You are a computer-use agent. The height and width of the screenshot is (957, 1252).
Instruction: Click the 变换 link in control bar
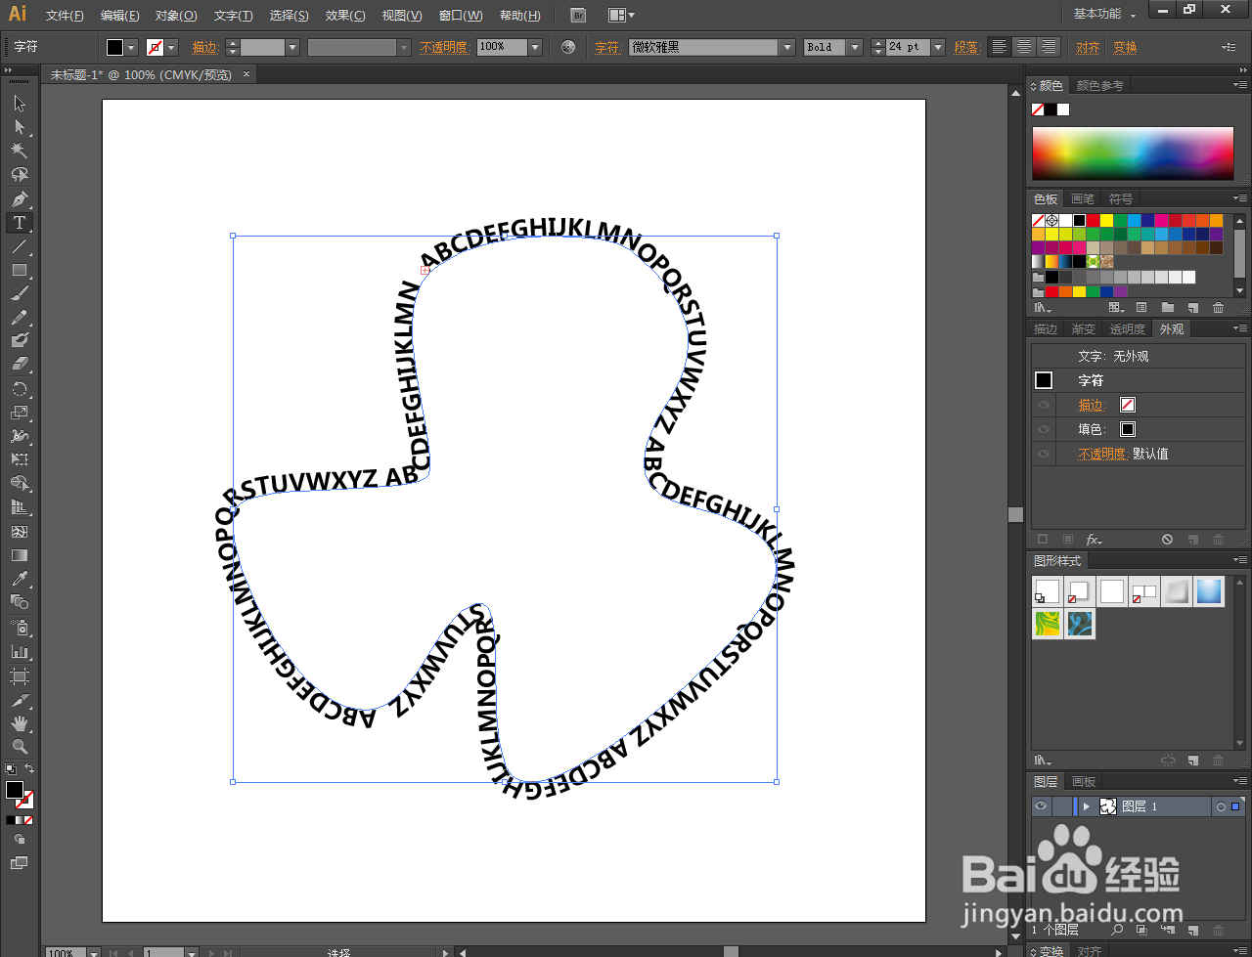click(1126, 47)
